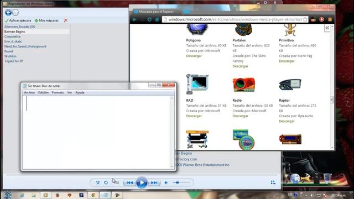Click the RAD skin thumbnail

[197, 84]
